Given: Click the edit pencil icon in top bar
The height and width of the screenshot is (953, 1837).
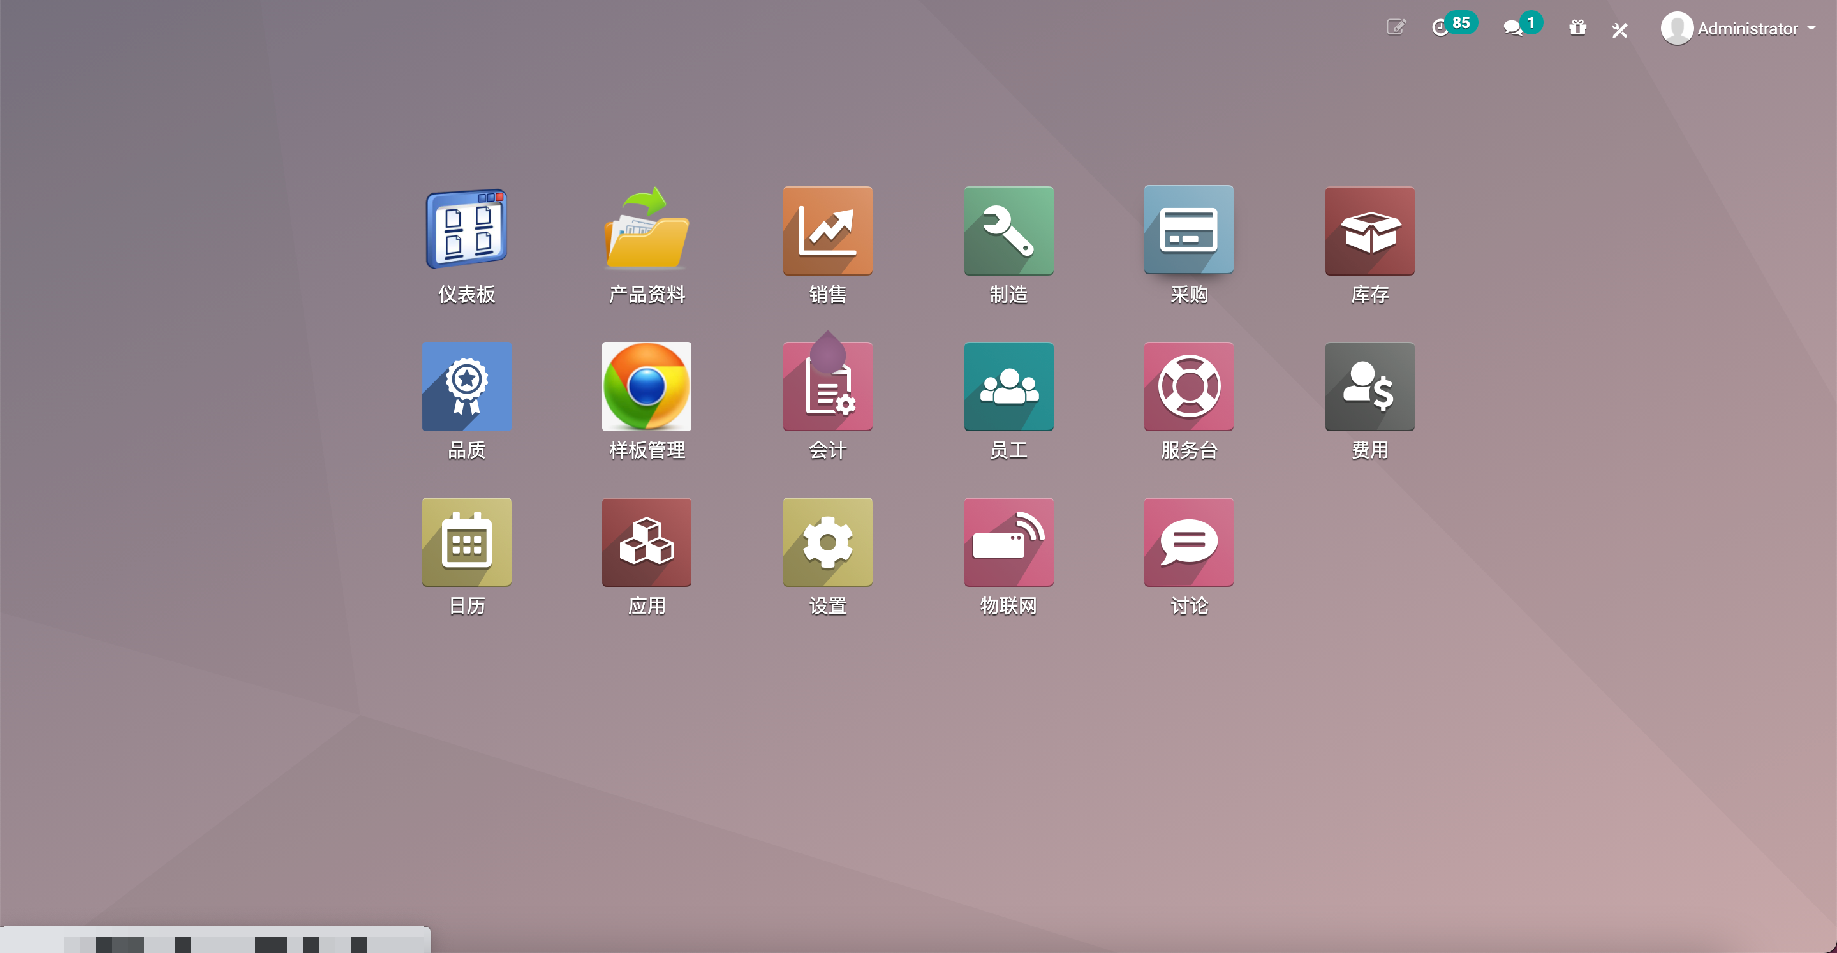Looking at the screenshot, I should click(x=1396, y=27).
